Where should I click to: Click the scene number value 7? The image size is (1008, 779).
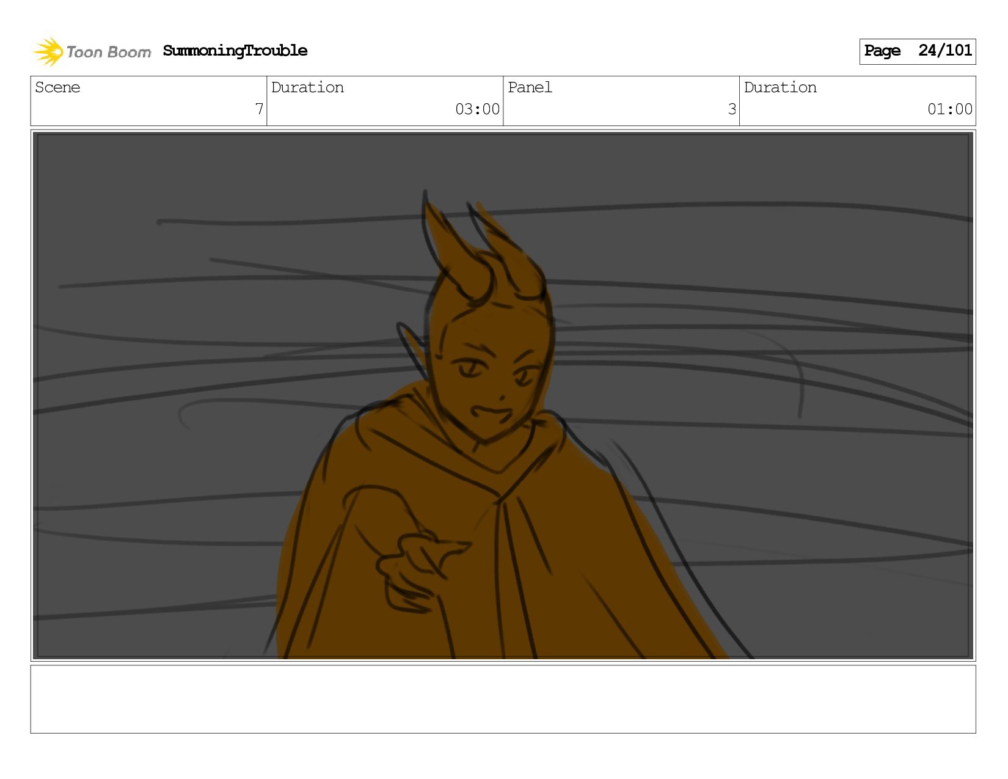(259, 109)
